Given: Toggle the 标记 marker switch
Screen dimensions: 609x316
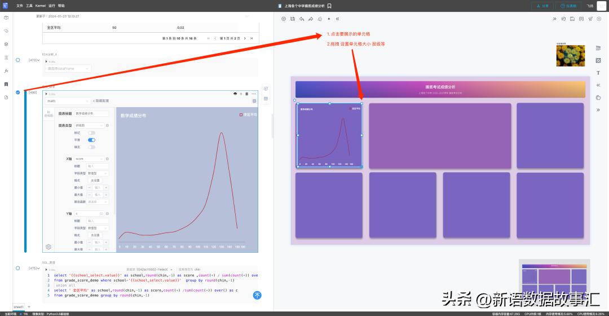Looking at the screenshot, I should tap(91, 133).
